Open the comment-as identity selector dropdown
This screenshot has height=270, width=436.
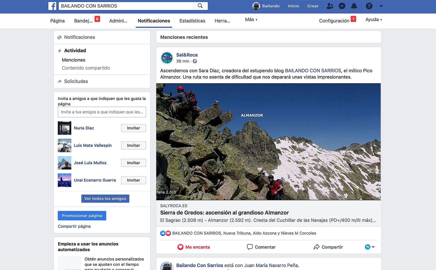click(370, 247)
